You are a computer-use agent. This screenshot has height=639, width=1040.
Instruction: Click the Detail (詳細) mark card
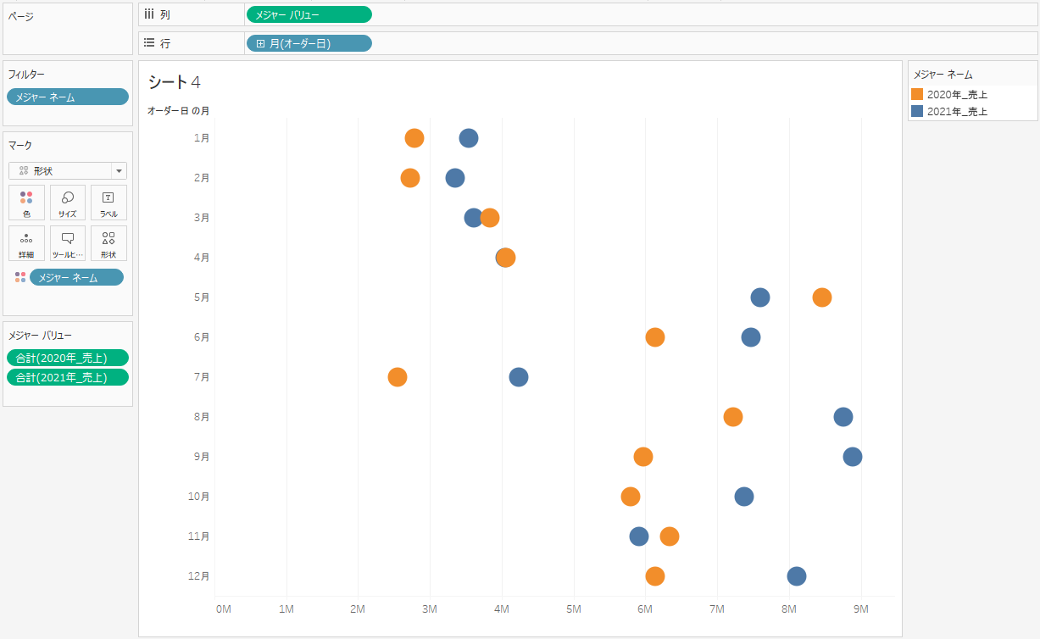(x=26, y=243)
